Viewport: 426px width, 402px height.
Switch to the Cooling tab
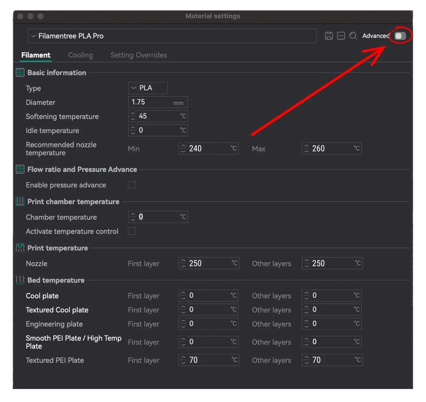point(80,55)
